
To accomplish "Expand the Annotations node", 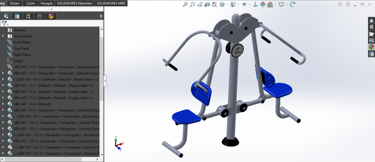I will [x=3, y=36].
